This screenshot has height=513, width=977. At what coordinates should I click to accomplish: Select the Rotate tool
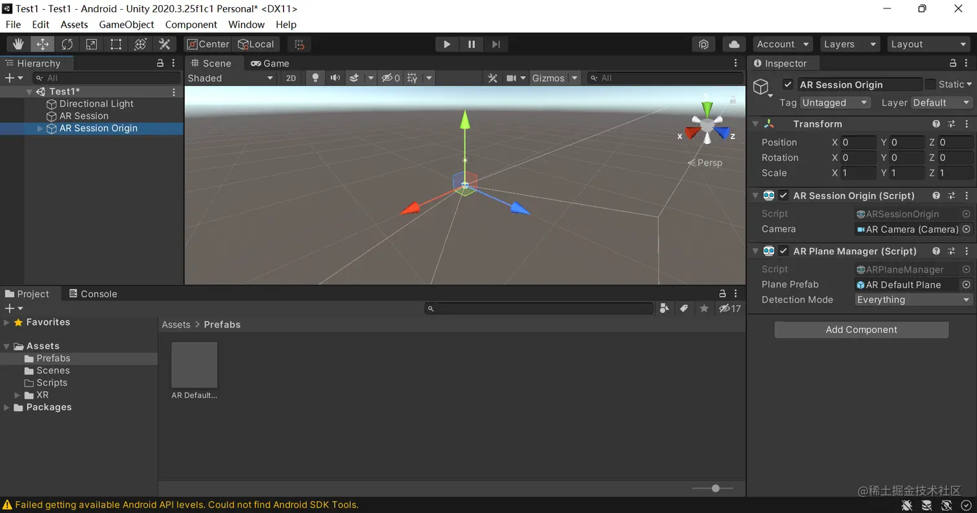pyautogui.click(x=67, y=44)
